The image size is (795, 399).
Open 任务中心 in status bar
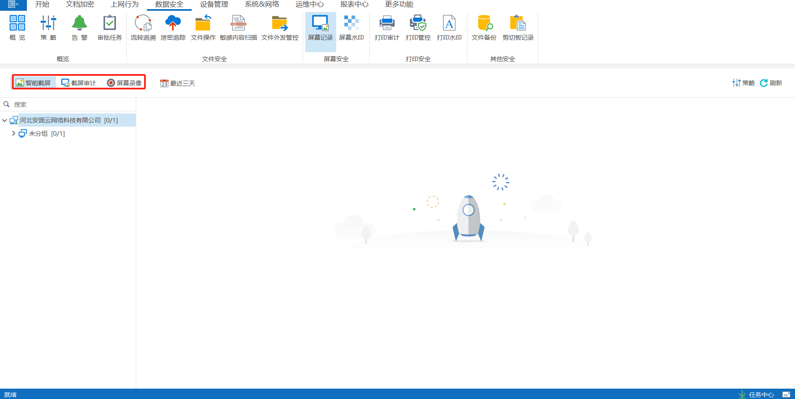coord(756,394)
